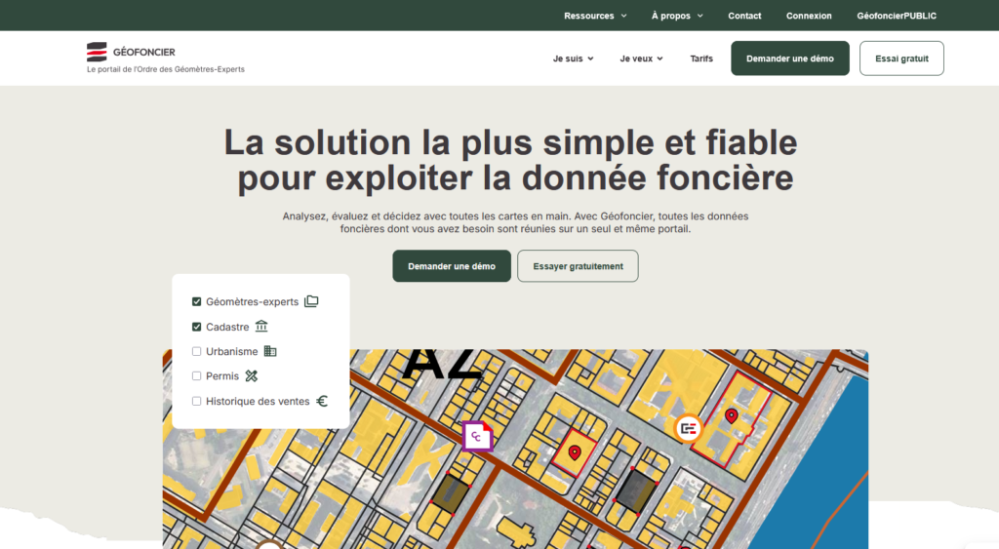Check the Historique des ventes checkbox

click(196, 401)
